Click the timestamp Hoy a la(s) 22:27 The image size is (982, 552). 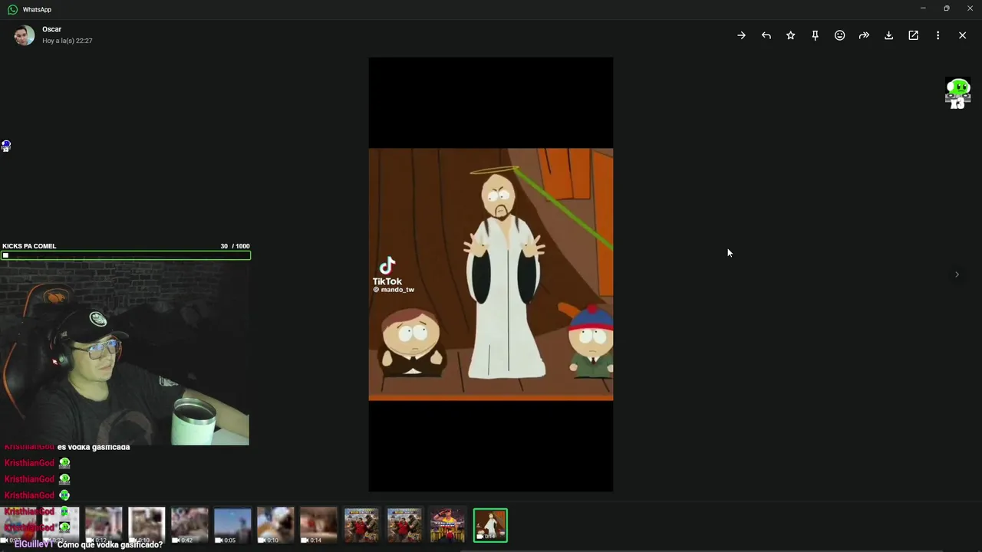coord(68,41)
